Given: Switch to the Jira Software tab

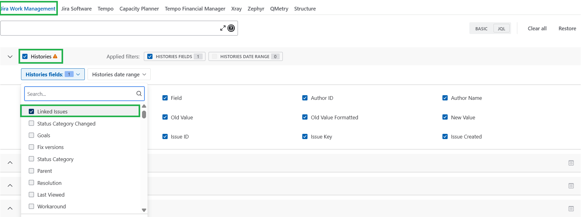Looking at the screenshot, I should tap(76, 9).
